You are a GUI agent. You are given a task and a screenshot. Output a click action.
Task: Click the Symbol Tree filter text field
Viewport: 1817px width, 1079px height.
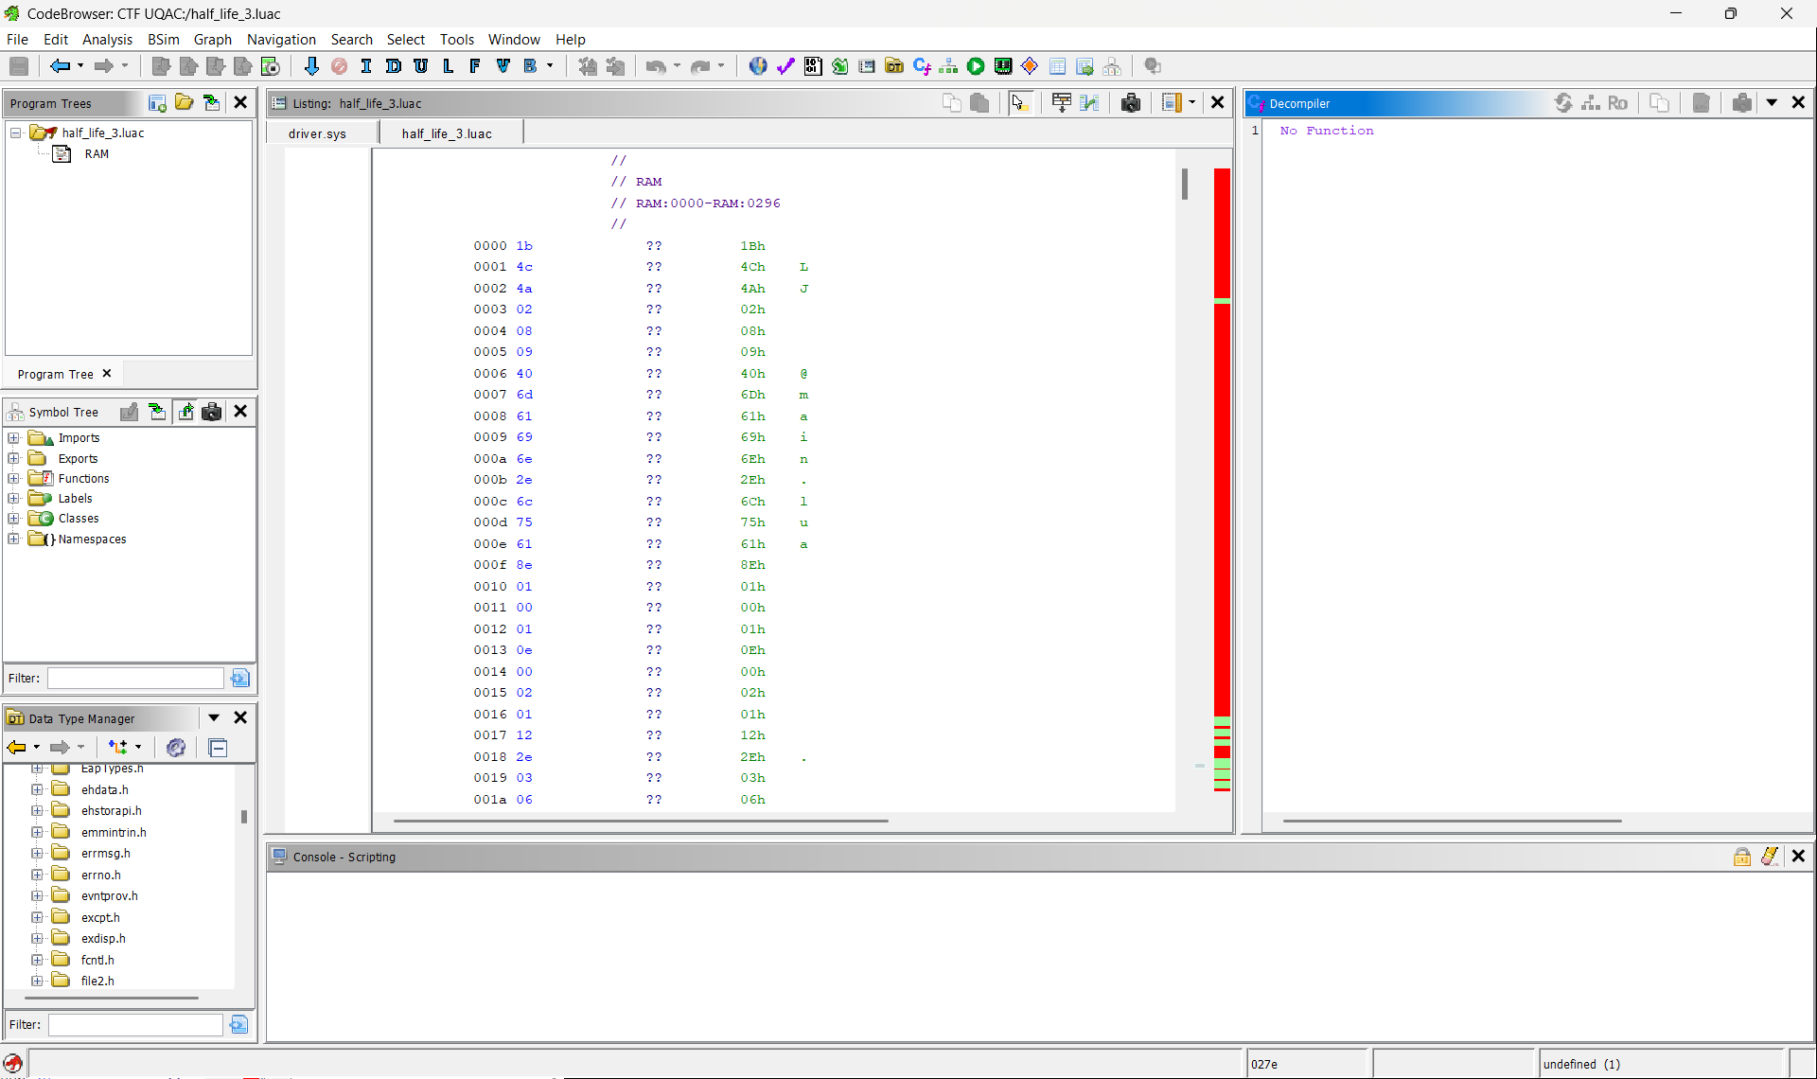click(x=135, y=678)
